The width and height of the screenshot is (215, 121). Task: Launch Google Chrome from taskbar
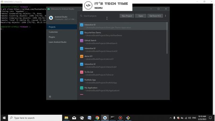[97, 118]
